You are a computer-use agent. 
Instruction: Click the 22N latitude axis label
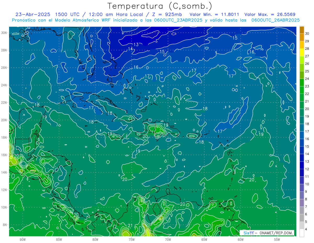4,102
